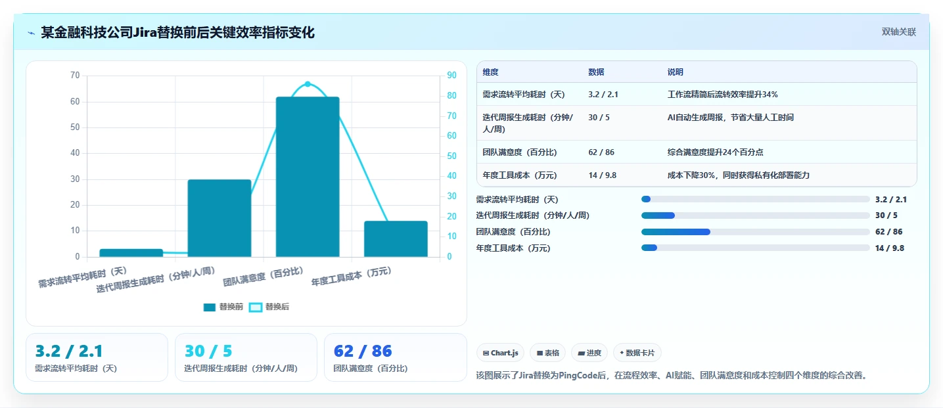Click the 替换后 legend color box
Screen dimensions: 943x408
pyautogui.click(x=256, y=307)
